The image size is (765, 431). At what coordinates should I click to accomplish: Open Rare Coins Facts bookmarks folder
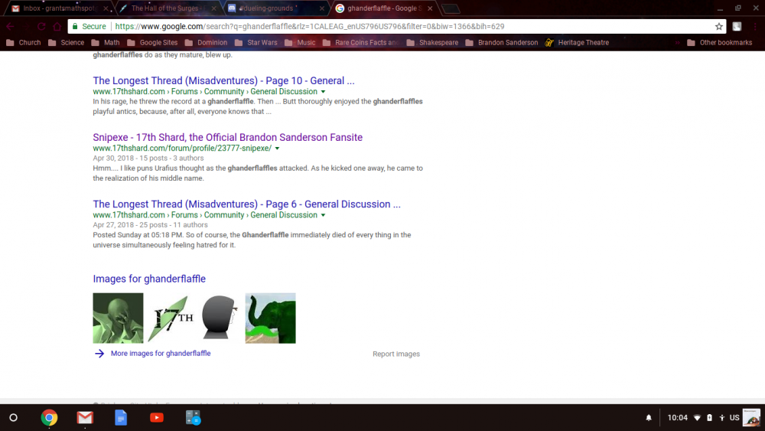pyautogui.click(x=361, y=42)
